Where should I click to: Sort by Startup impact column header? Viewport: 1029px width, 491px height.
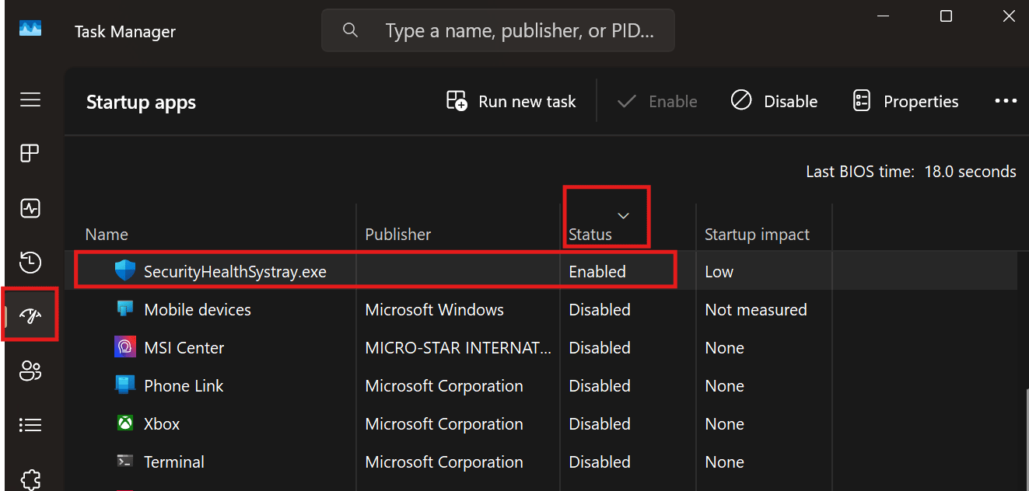point(757,234)
